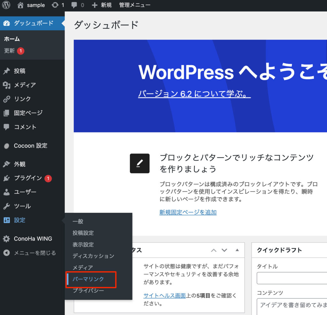Click the updates refresh icon in the admin bar

coord(55,5)
